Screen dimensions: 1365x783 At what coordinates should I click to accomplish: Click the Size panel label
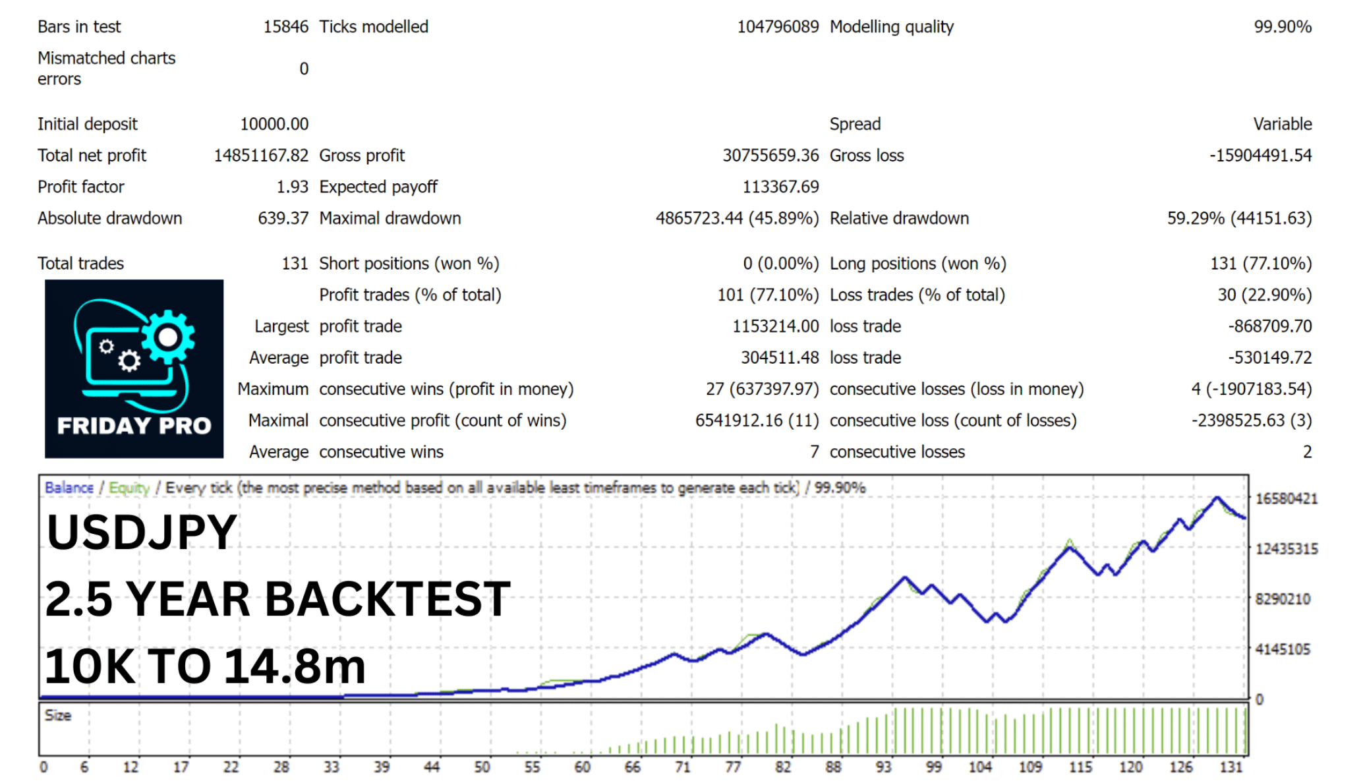click(x=57, y=715)
